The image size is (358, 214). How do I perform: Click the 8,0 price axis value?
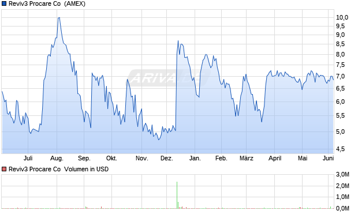click(x=340, y=55)
